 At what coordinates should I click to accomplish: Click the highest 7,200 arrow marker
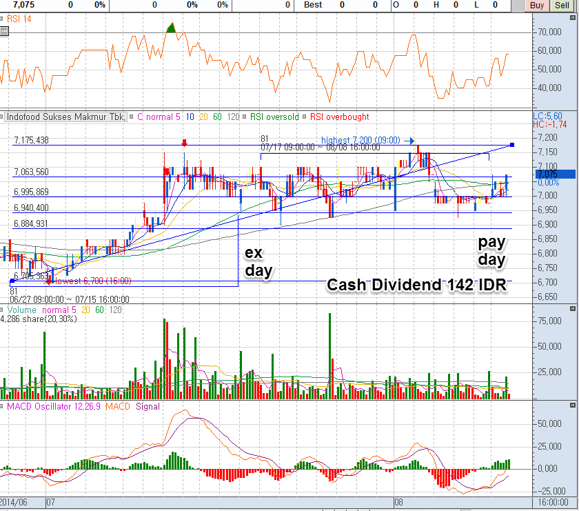[412, 139]
